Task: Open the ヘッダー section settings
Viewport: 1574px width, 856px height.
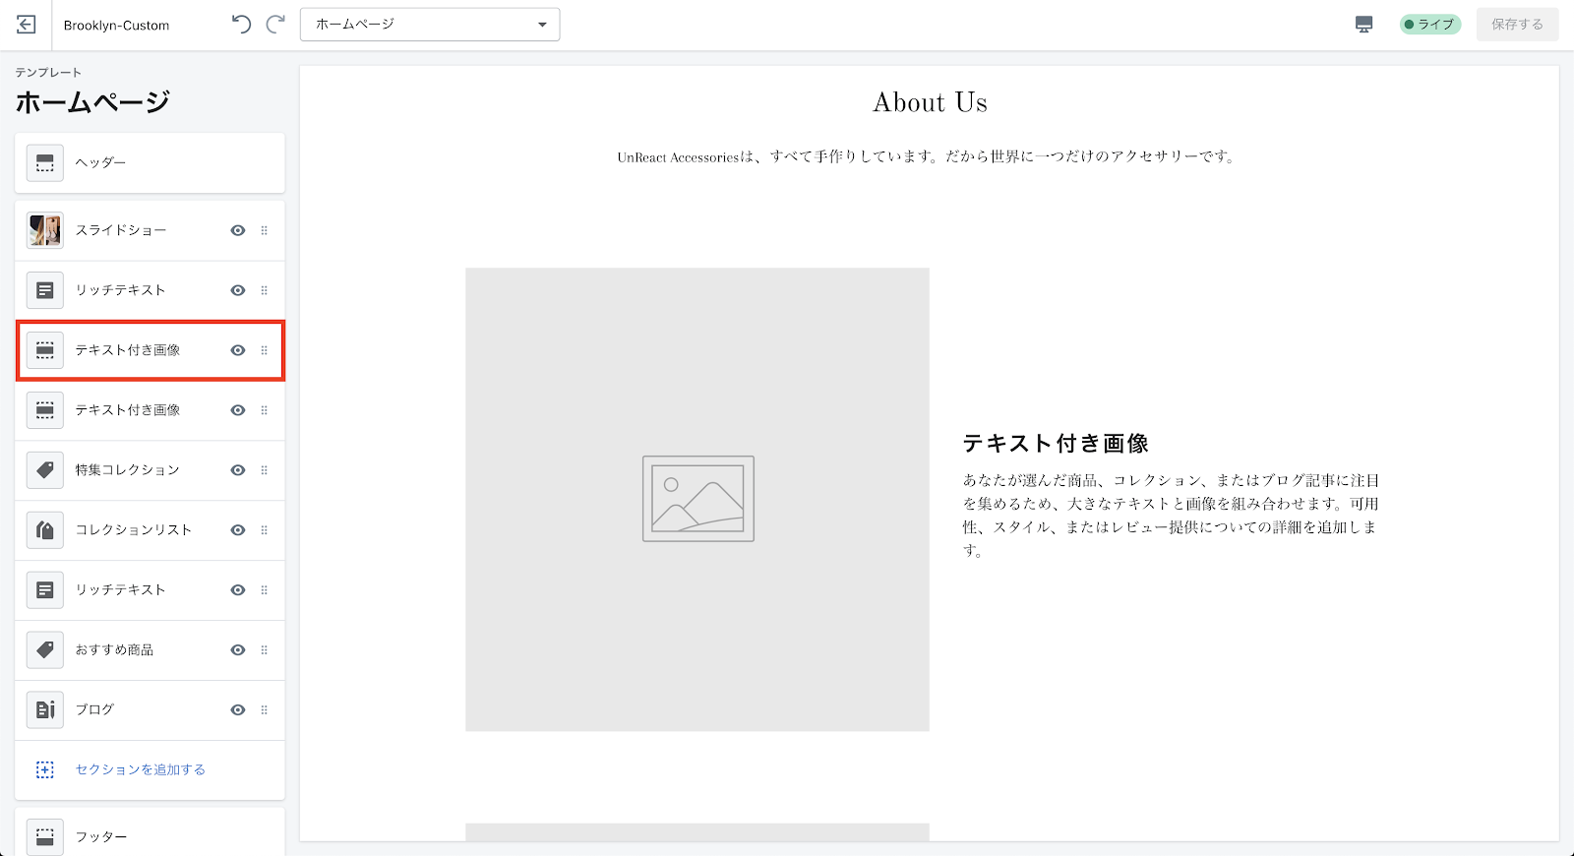Action: pos(150,163)
